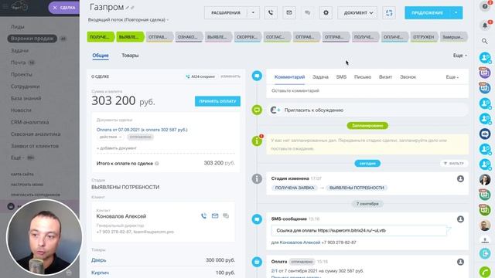Click изменить link in О сделке
This screenshot has height=278, width=495.
point(230,76)
